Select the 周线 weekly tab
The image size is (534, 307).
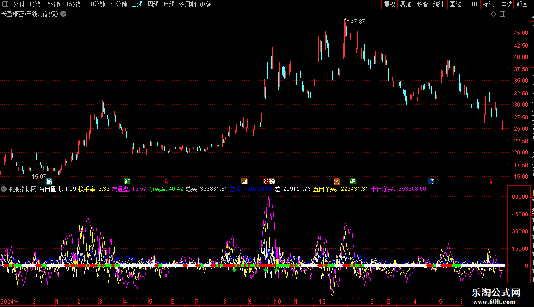[x=153, y=4]
